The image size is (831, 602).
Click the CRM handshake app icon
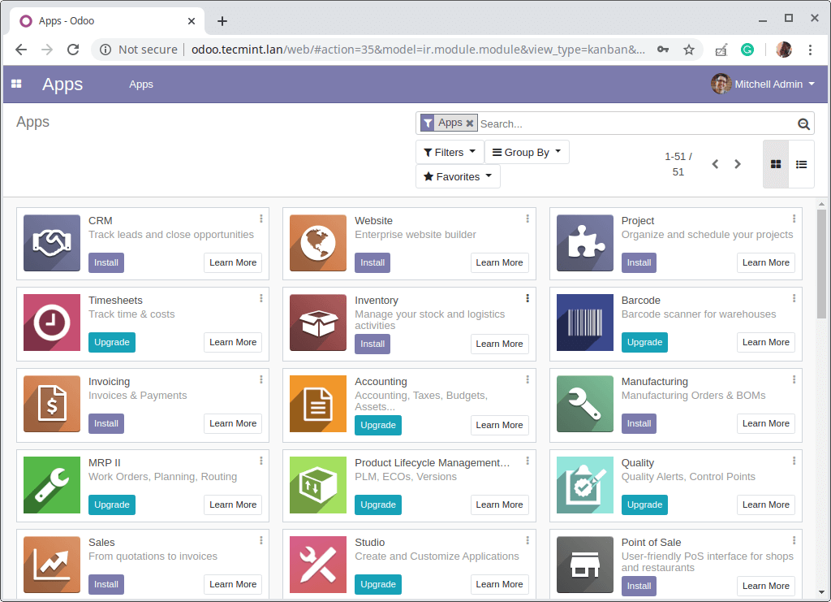coord(52,243)
